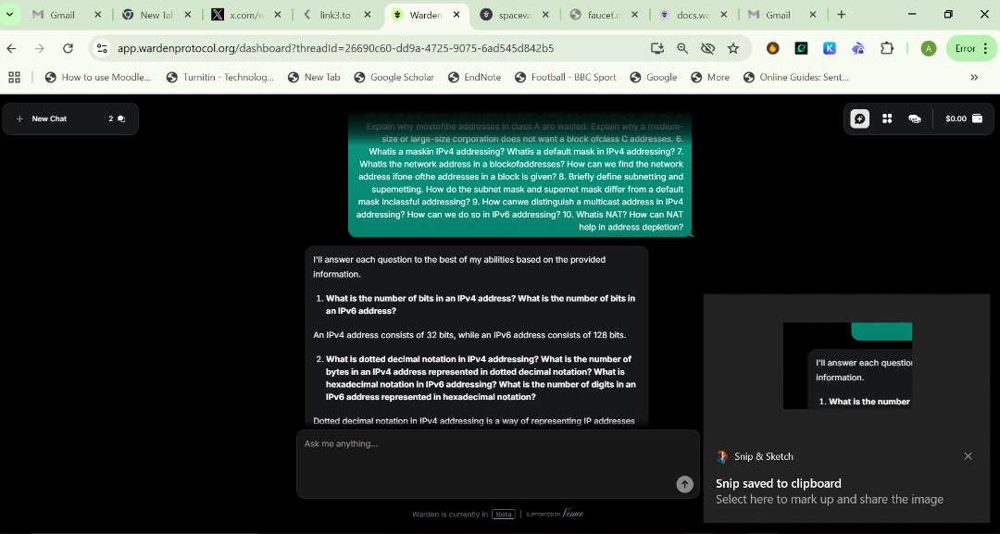Image resolution: width=1000 pixels, height=534 pixels.
Task: Focus the 'Ask me anything...' input box
Action: (x=498, y=464)
